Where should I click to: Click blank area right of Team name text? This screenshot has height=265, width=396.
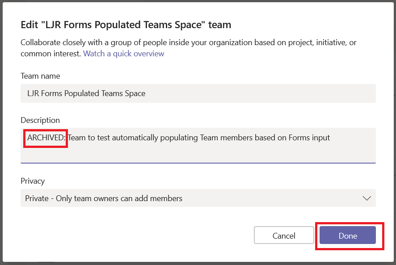(x=260, y=93)
